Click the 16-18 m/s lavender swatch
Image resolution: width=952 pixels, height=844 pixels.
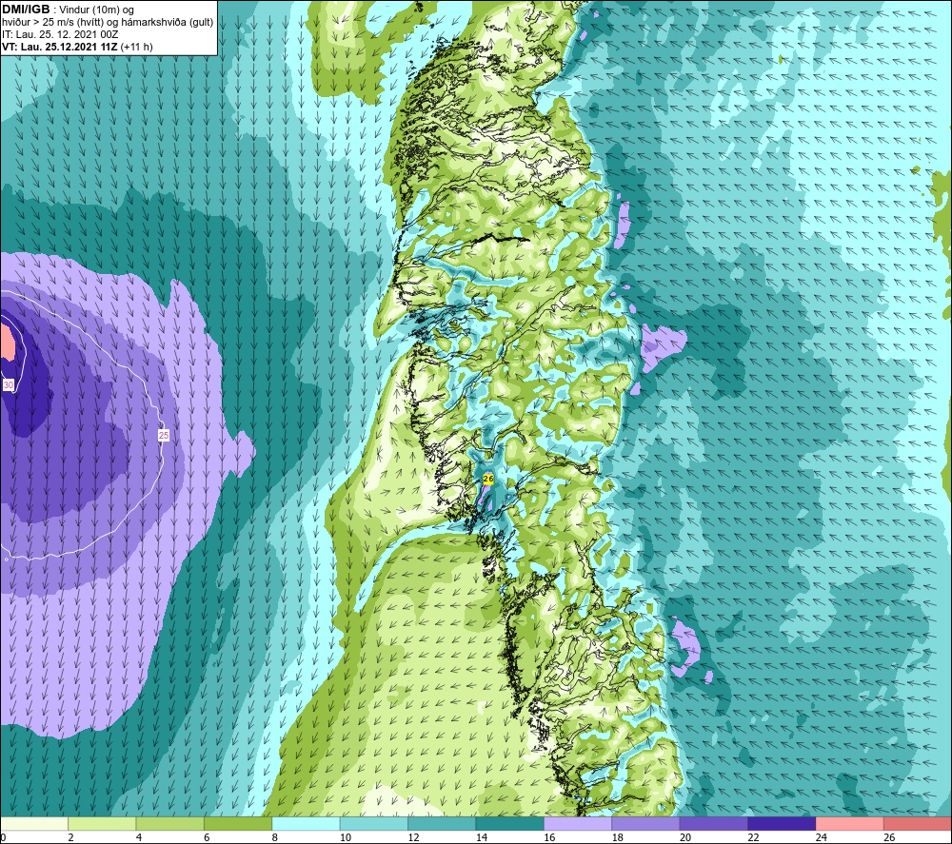tap(578, 823)
